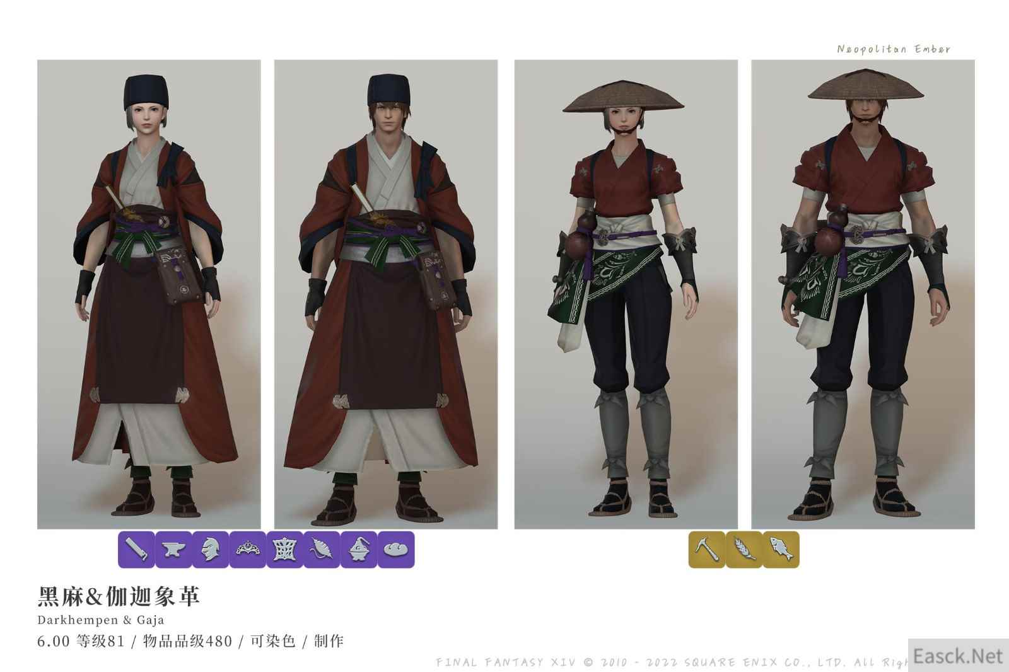Click the Alchemist flask job icon
1009x672 pixels.
tap(359, 549)
